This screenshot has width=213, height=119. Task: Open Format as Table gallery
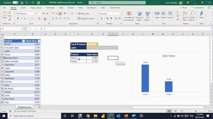139,16
